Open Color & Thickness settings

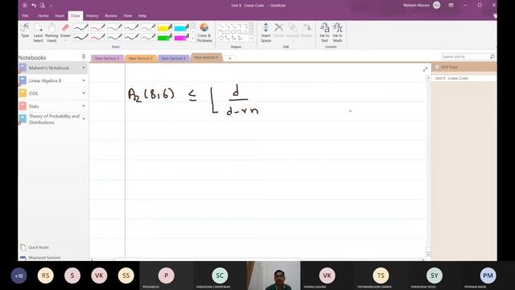coord(204,32)
